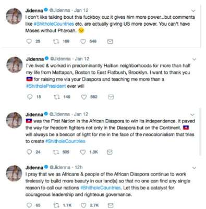Image resolution: width=206 pixels, height=209 pixels.
Task: Share the 12h tweet via message envelope
Action: pos(111,205)
